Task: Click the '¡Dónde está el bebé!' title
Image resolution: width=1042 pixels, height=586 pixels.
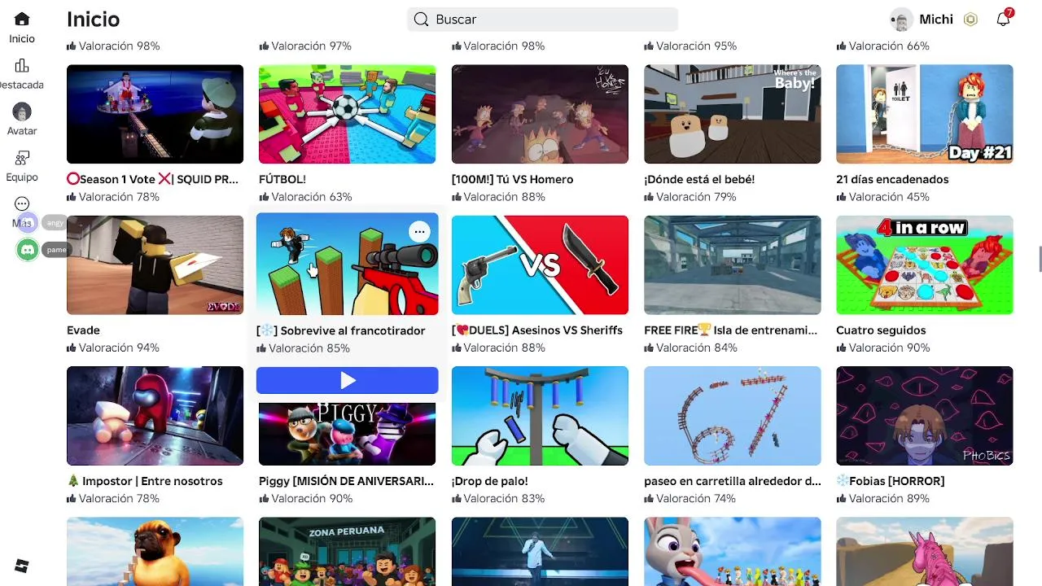Action: [x=699, y=179]
